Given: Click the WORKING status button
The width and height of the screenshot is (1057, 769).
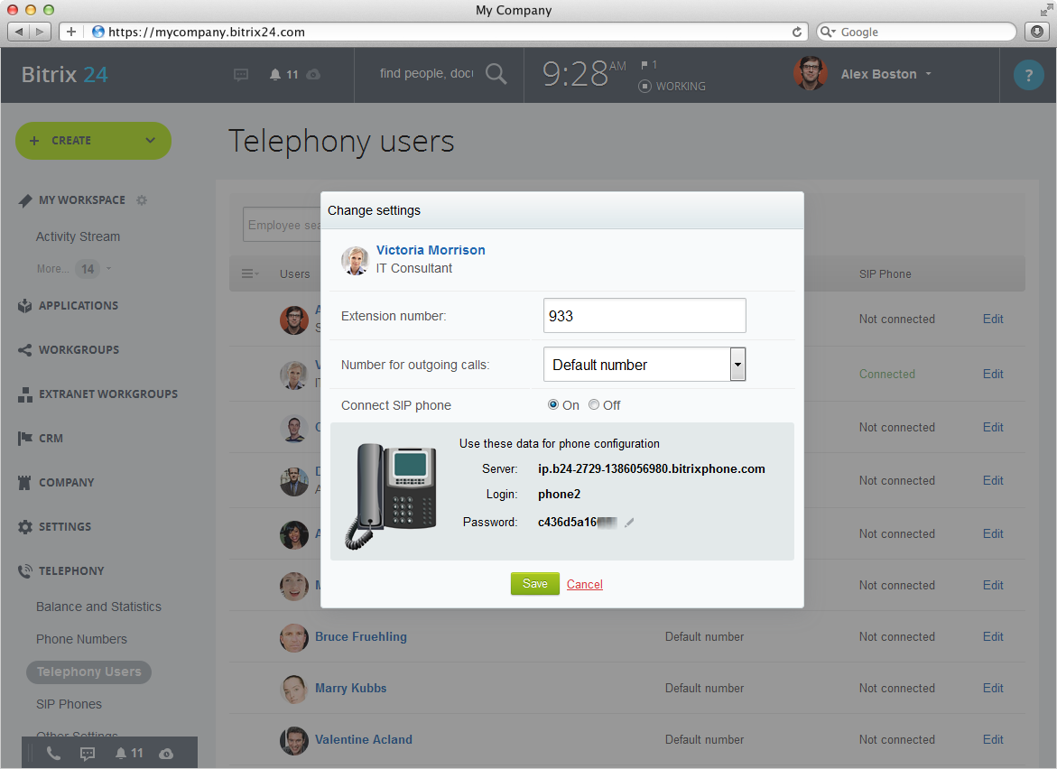Looking at the screenshot, I should pyautogui.click(x=672, y=87).
